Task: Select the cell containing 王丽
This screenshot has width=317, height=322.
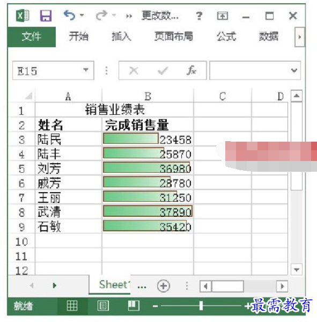Action: click(x=68, y=197)
